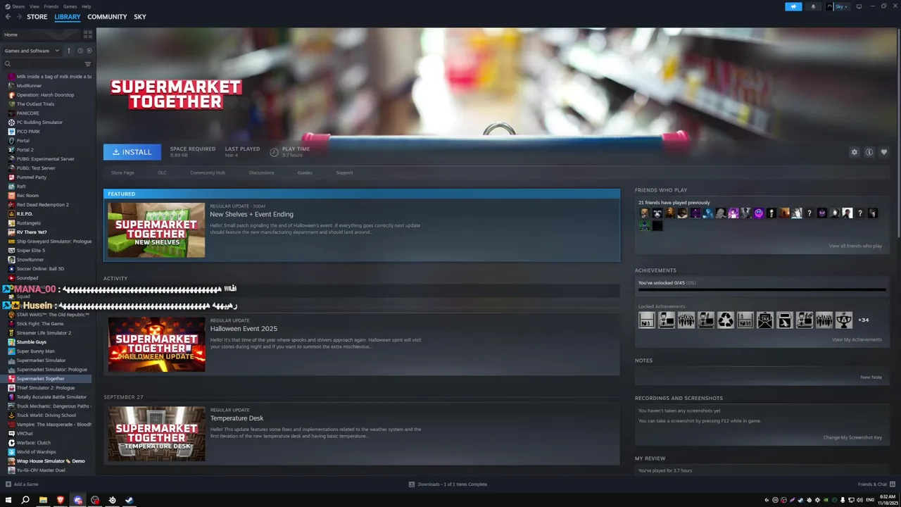
Task: Switch to the STORE tab
Action: point(37,17)
